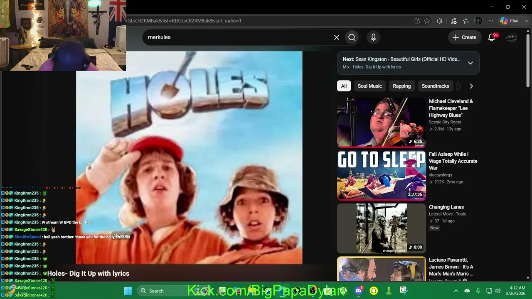Click the 212K views 2mo ago text
This screenshot has height=299, width=532.
coord(446,182)
